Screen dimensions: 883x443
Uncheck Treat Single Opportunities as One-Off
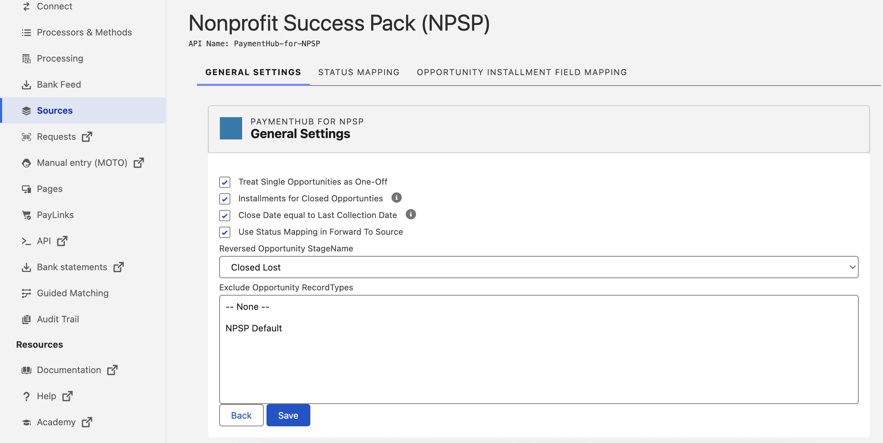click(225, 182)
